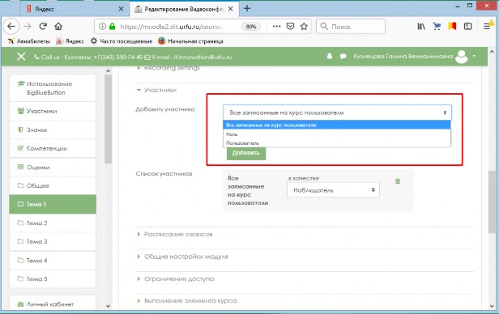Open page actions three-dot menu
This screenshot has height=314, width=499.
tap(276, 27)
